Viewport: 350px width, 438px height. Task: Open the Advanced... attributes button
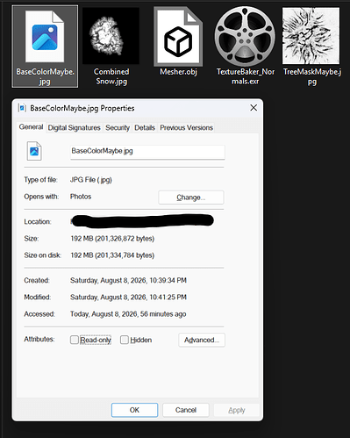(x=202, y=340)
